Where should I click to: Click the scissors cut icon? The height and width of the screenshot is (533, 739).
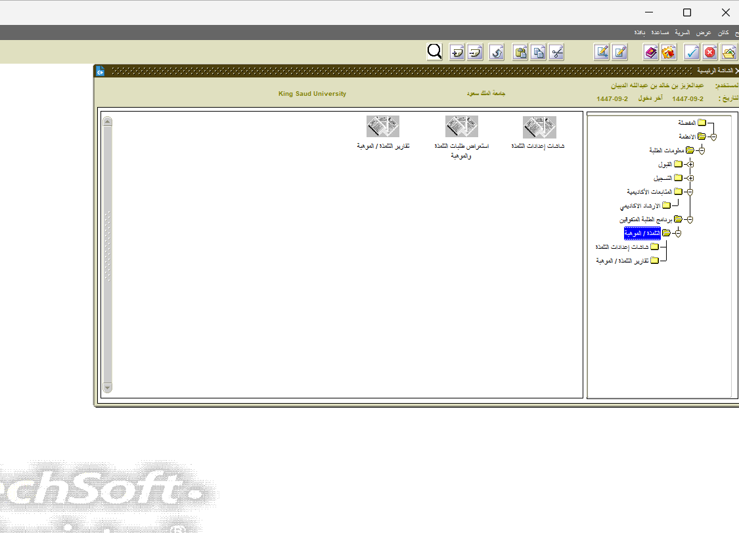556,53
